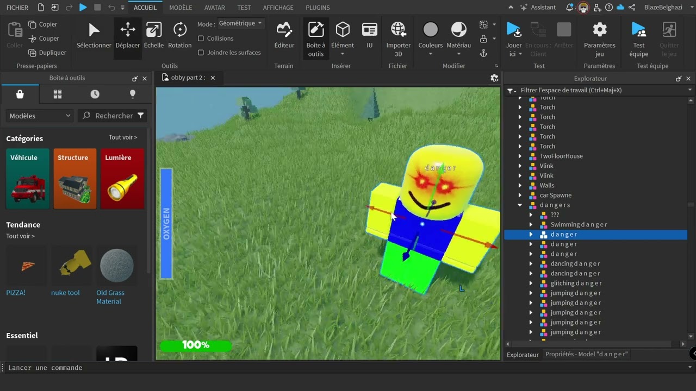Open the notifications bell

tap(569, 8)
